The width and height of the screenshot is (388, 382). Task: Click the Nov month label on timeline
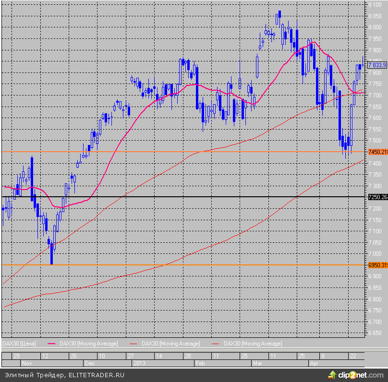click(26, 363)
